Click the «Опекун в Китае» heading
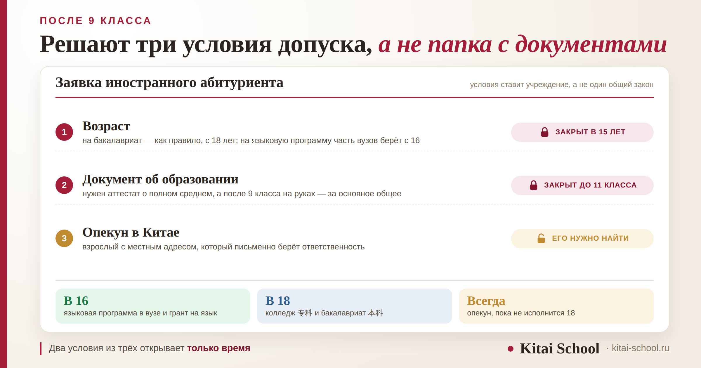This screenshot has height=368, width=701. click(x=131, y=232)
